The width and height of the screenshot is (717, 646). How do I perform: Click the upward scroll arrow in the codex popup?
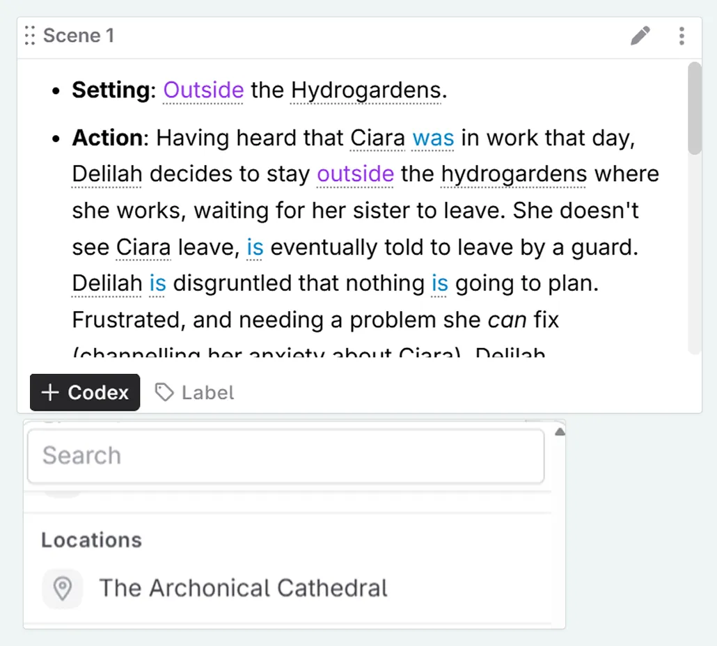(x=559, y=430)
